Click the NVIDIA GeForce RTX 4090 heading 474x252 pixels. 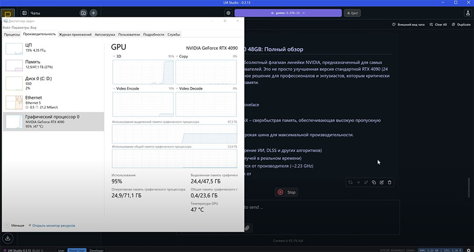click(x=212, y=48)
